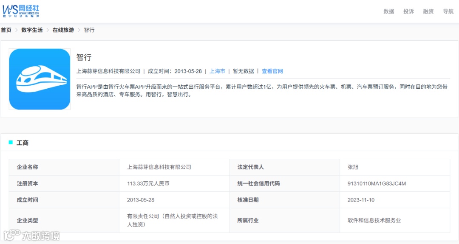Go to 首页 in the breadcrumb
The width and height of the screenshot is (459, 244).
[6, 30]
